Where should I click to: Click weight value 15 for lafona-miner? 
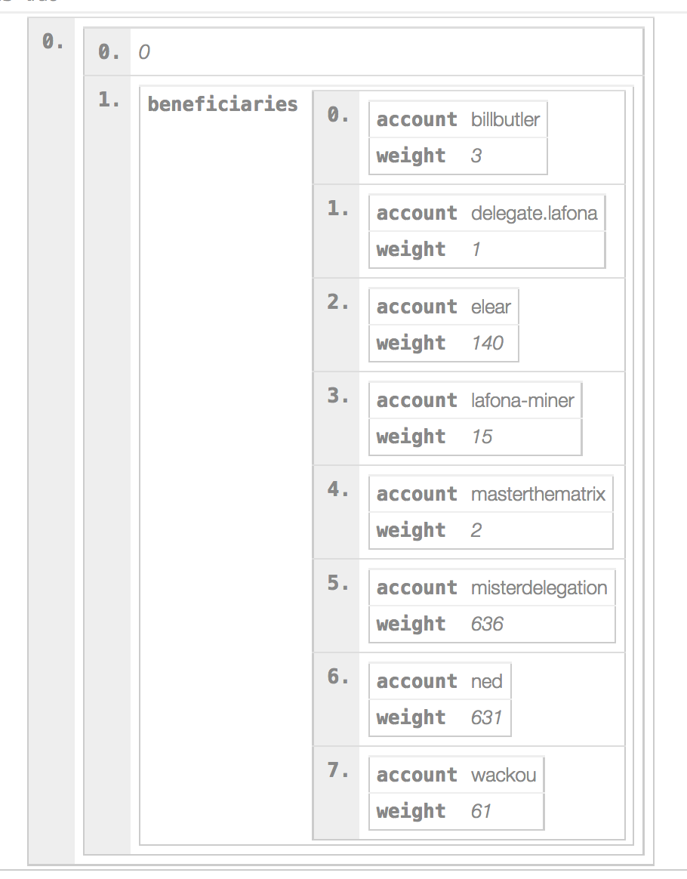(482, 436)
